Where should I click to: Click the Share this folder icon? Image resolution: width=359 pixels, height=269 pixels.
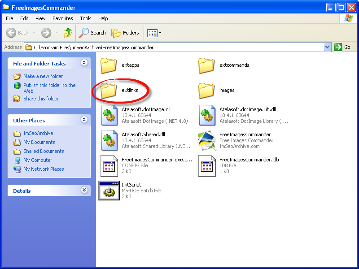point(17,99)
